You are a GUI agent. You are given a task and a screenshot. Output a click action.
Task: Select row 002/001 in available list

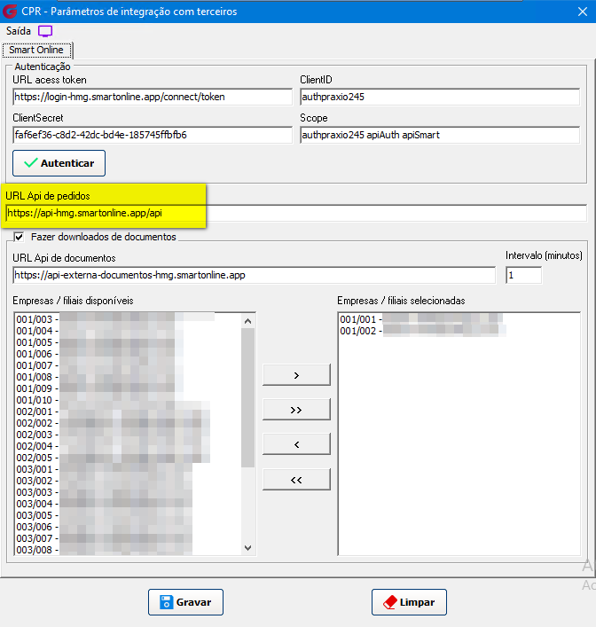128,411
